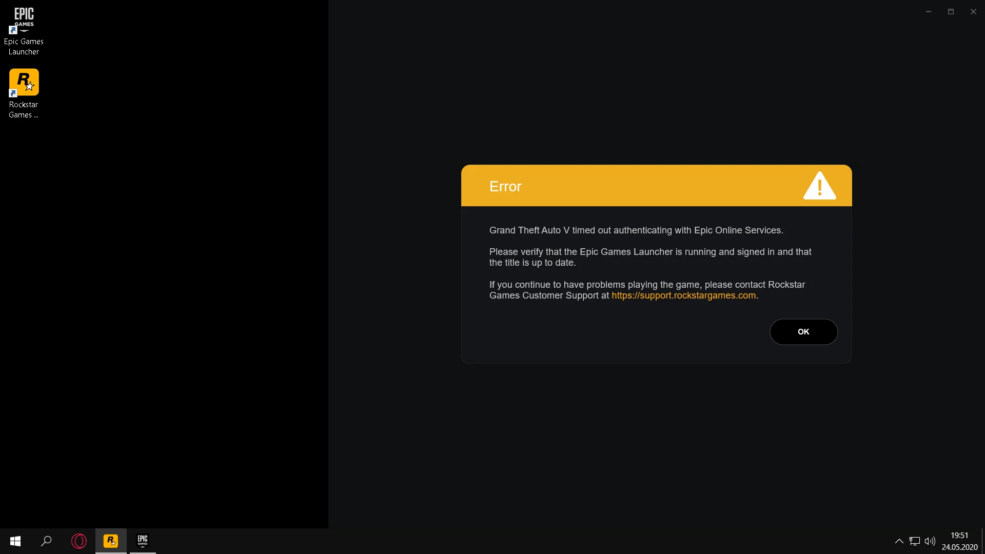Switch to Rockstar Games Launcher in the taskbar
The image size is (985, 554).
pyautogui.click(x=111, y=541)
